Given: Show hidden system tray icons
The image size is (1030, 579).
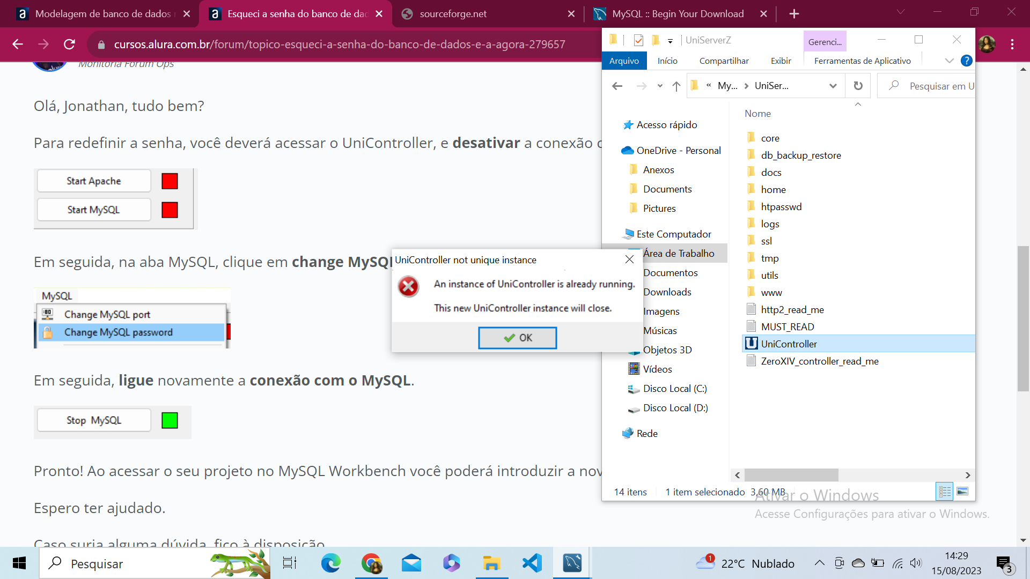Looking at the screenshot, I should tap(819, 563).
